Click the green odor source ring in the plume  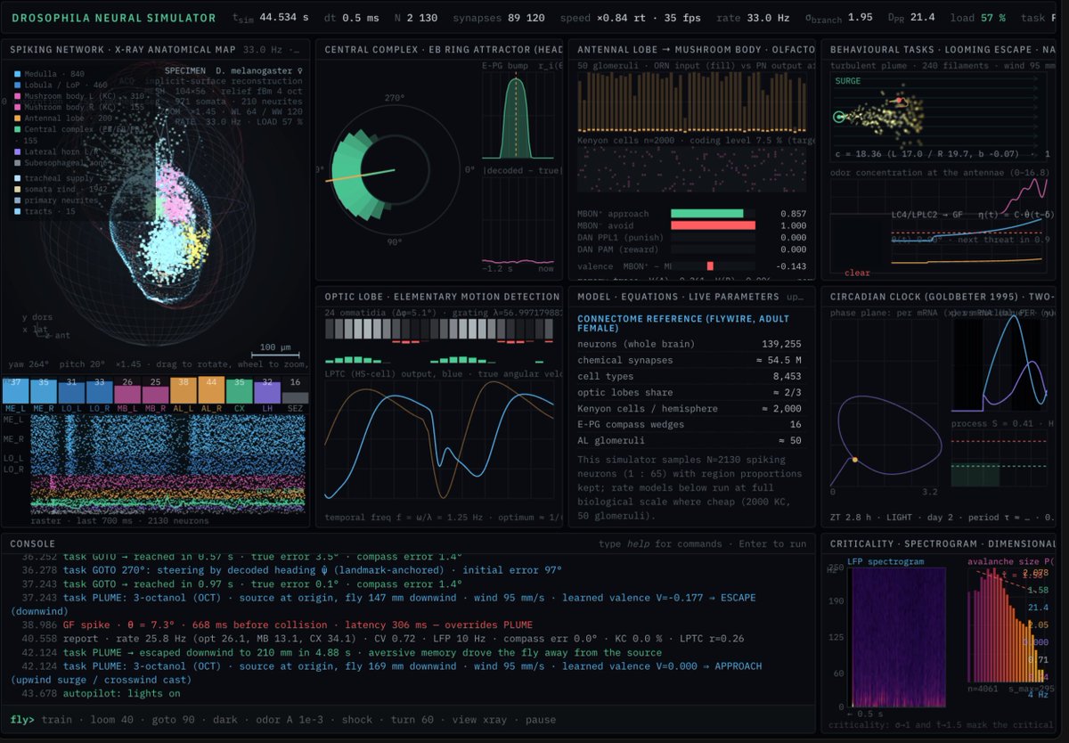coord(838,117)
